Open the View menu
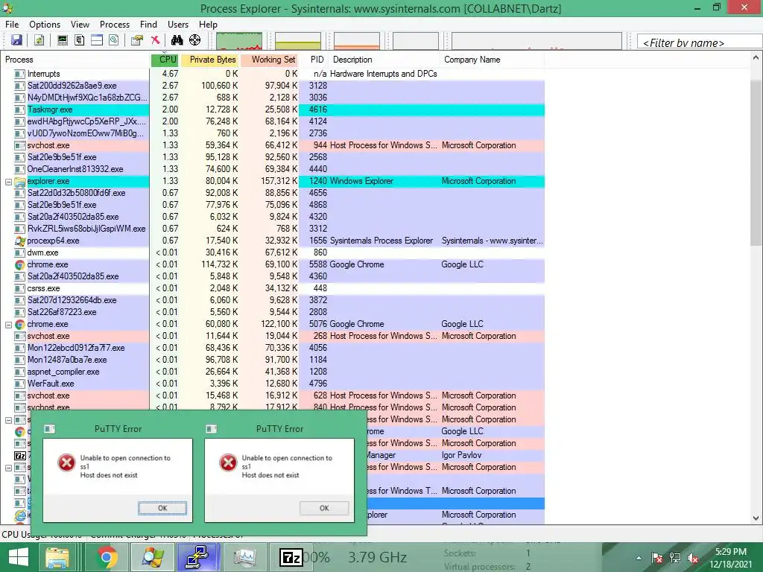 (80, 25)
